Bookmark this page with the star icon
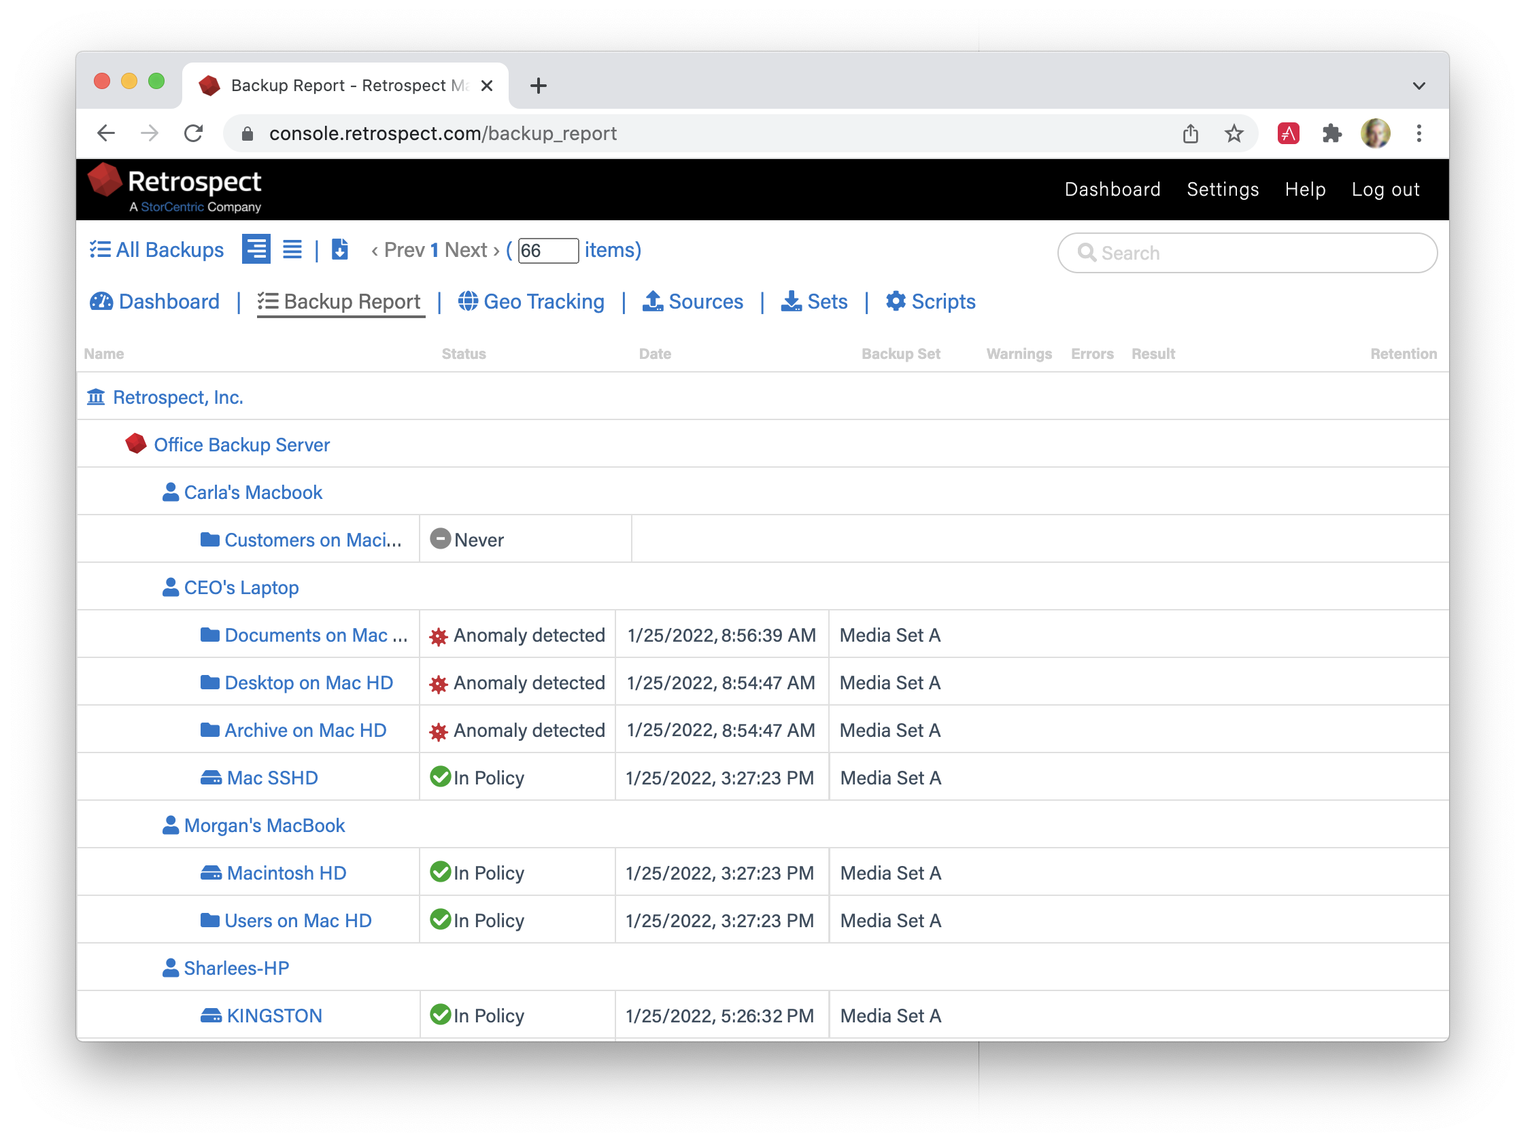The width and height of the screenshot is (1528, 1142). pos(1234,133)
